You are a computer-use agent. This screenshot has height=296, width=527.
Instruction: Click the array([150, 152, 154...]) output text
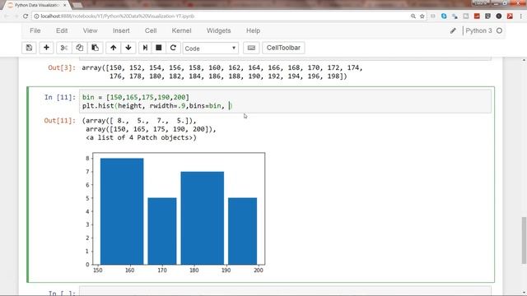(222, 72)
